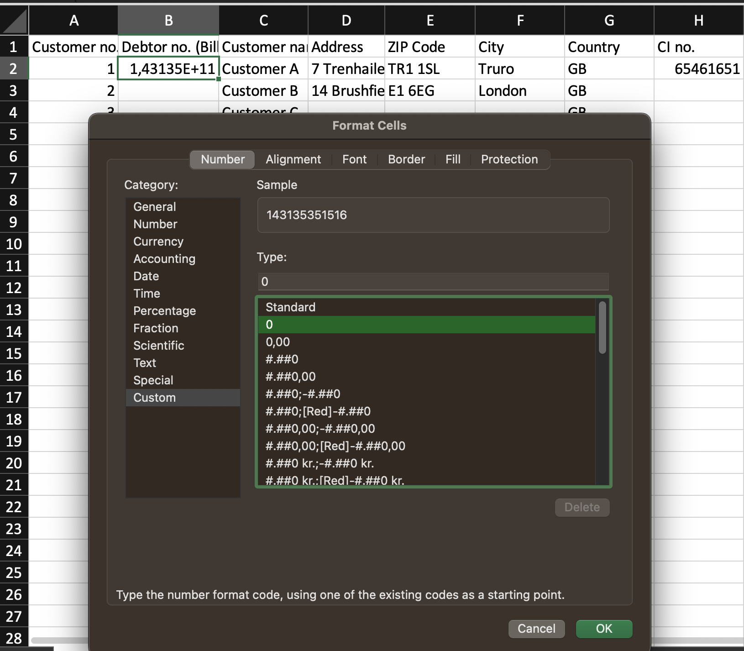Click cell C2 containing Customer A
The image size is (744, 651).
pos(263,69)
